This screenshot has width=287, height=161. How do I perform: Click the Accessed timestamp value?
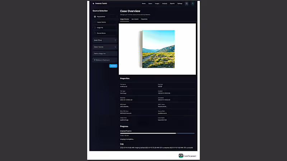[164, 100]
